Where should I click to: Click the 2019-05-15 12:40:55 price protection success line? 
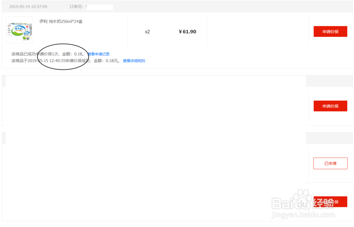tap(66, 61)
